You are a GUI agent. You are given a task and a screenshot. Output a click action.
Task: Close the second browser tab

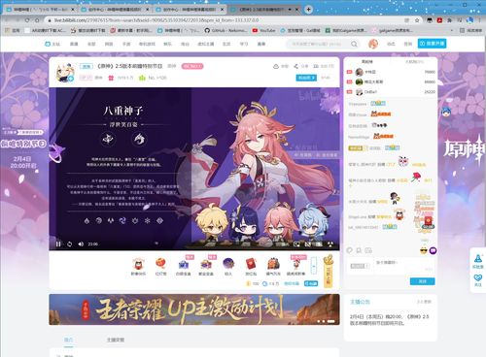[x=147, y=10]
